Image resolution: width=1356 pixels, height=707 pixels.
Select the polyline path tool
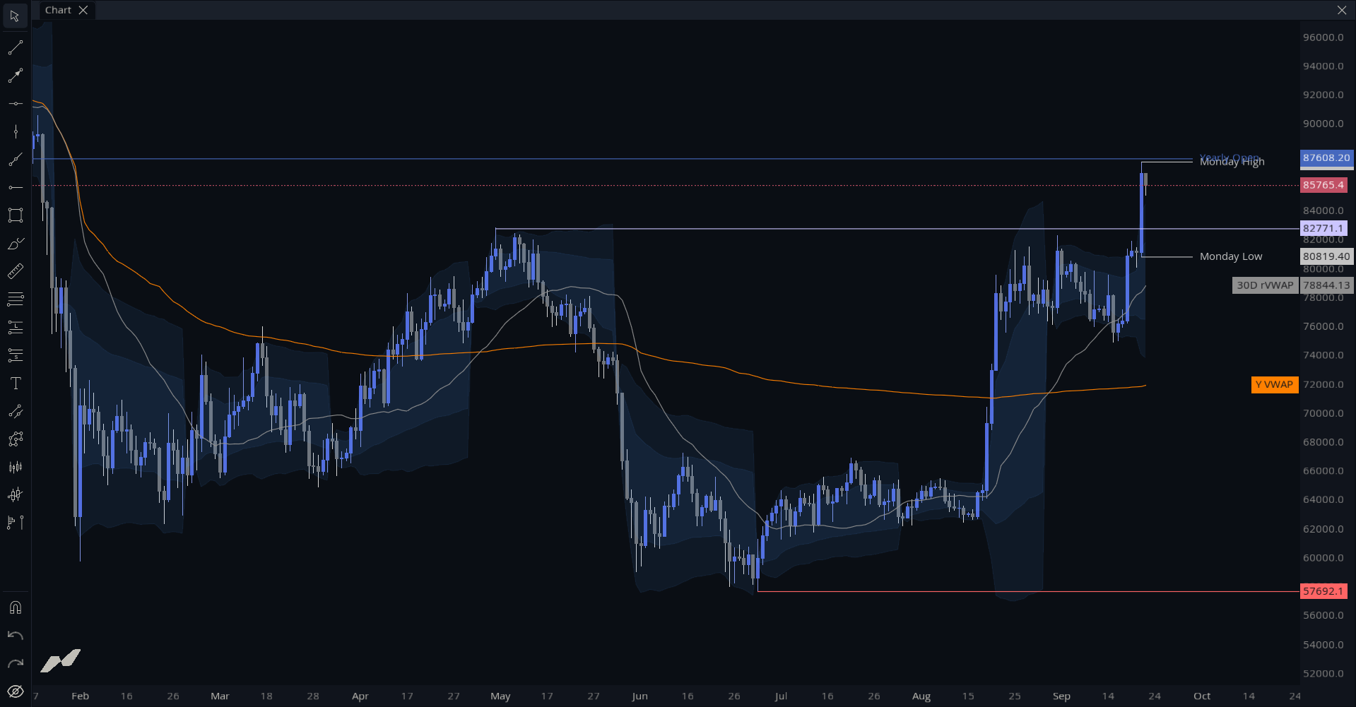(x=15, y=439)
